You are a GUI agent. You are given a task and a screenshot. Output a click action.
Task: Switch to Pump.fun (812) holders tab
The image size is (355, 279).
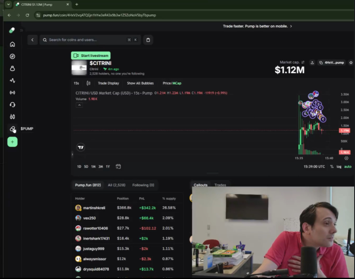point(88,185)
